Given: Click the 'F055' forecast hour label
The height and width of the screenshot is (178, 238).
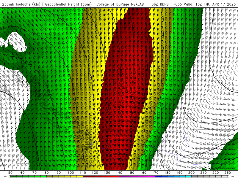Looking at the screenshot, I should (x=178, y=4).
